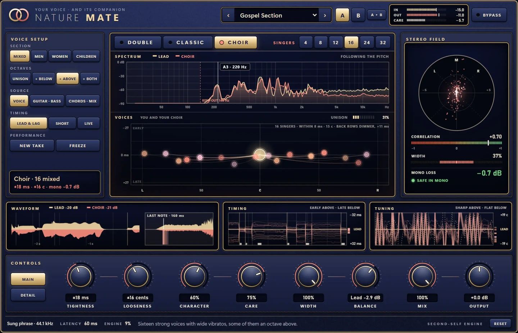This screenshot has height=333, width=518.
Task: Go to the next preset arrow
Action: pos(325,15)
